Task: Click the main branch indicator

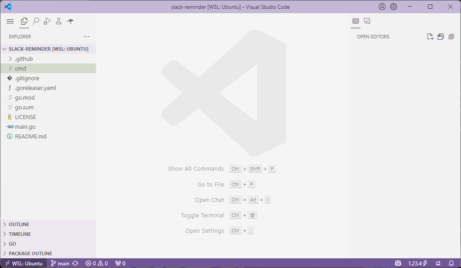Action: coord(60,263)
